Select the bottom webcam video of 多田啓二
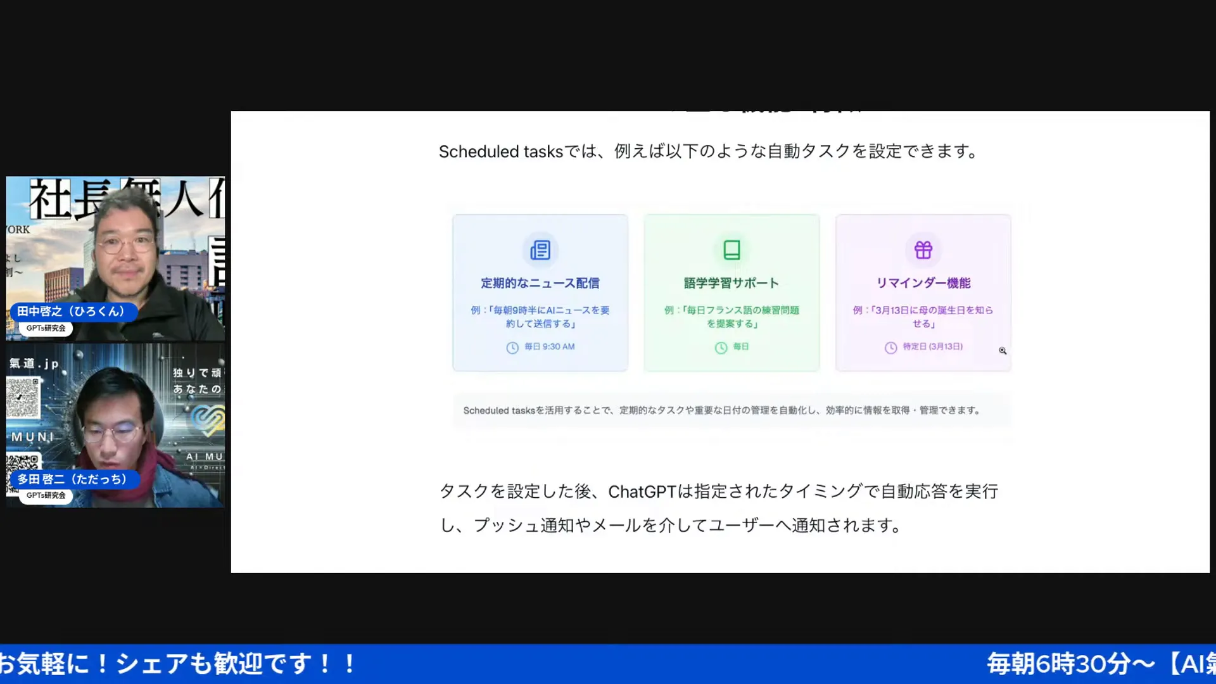 [x=115, y=425]
